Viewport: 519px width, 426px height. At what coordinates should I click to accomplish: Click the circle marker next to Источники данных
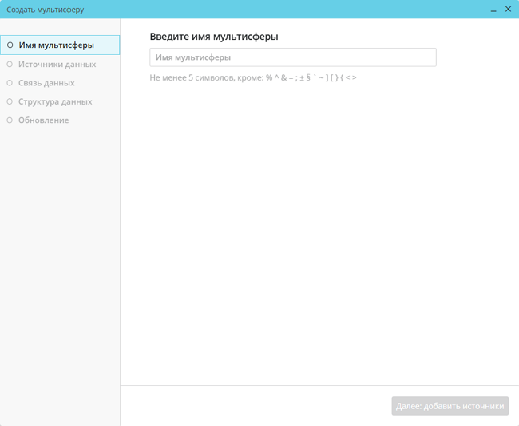pos(10,64)
